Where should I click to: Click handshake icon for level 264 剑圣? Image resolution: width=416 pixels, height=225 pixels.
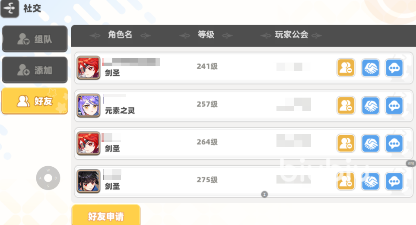pos(370,143)
